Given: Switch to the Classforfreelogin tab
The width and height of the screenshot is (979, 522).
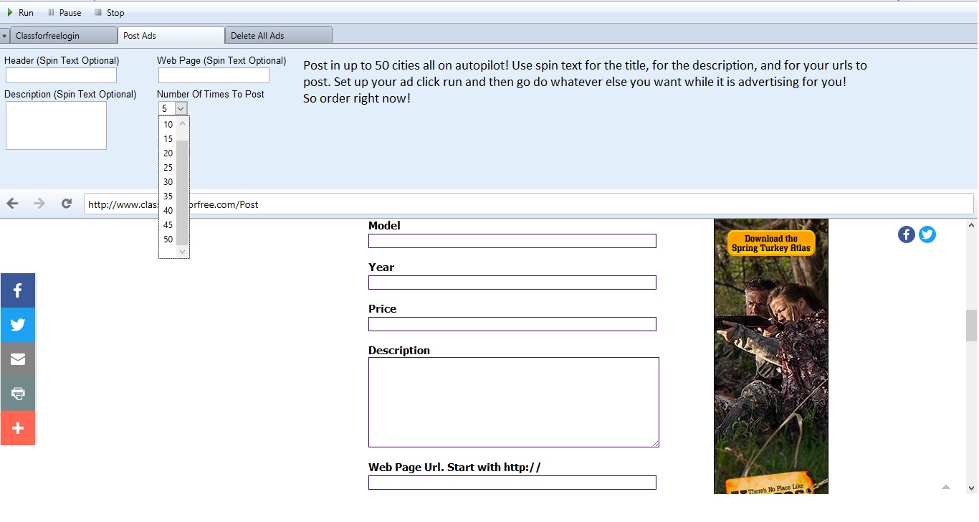Looking at the screenshot, I should [63, 36].
